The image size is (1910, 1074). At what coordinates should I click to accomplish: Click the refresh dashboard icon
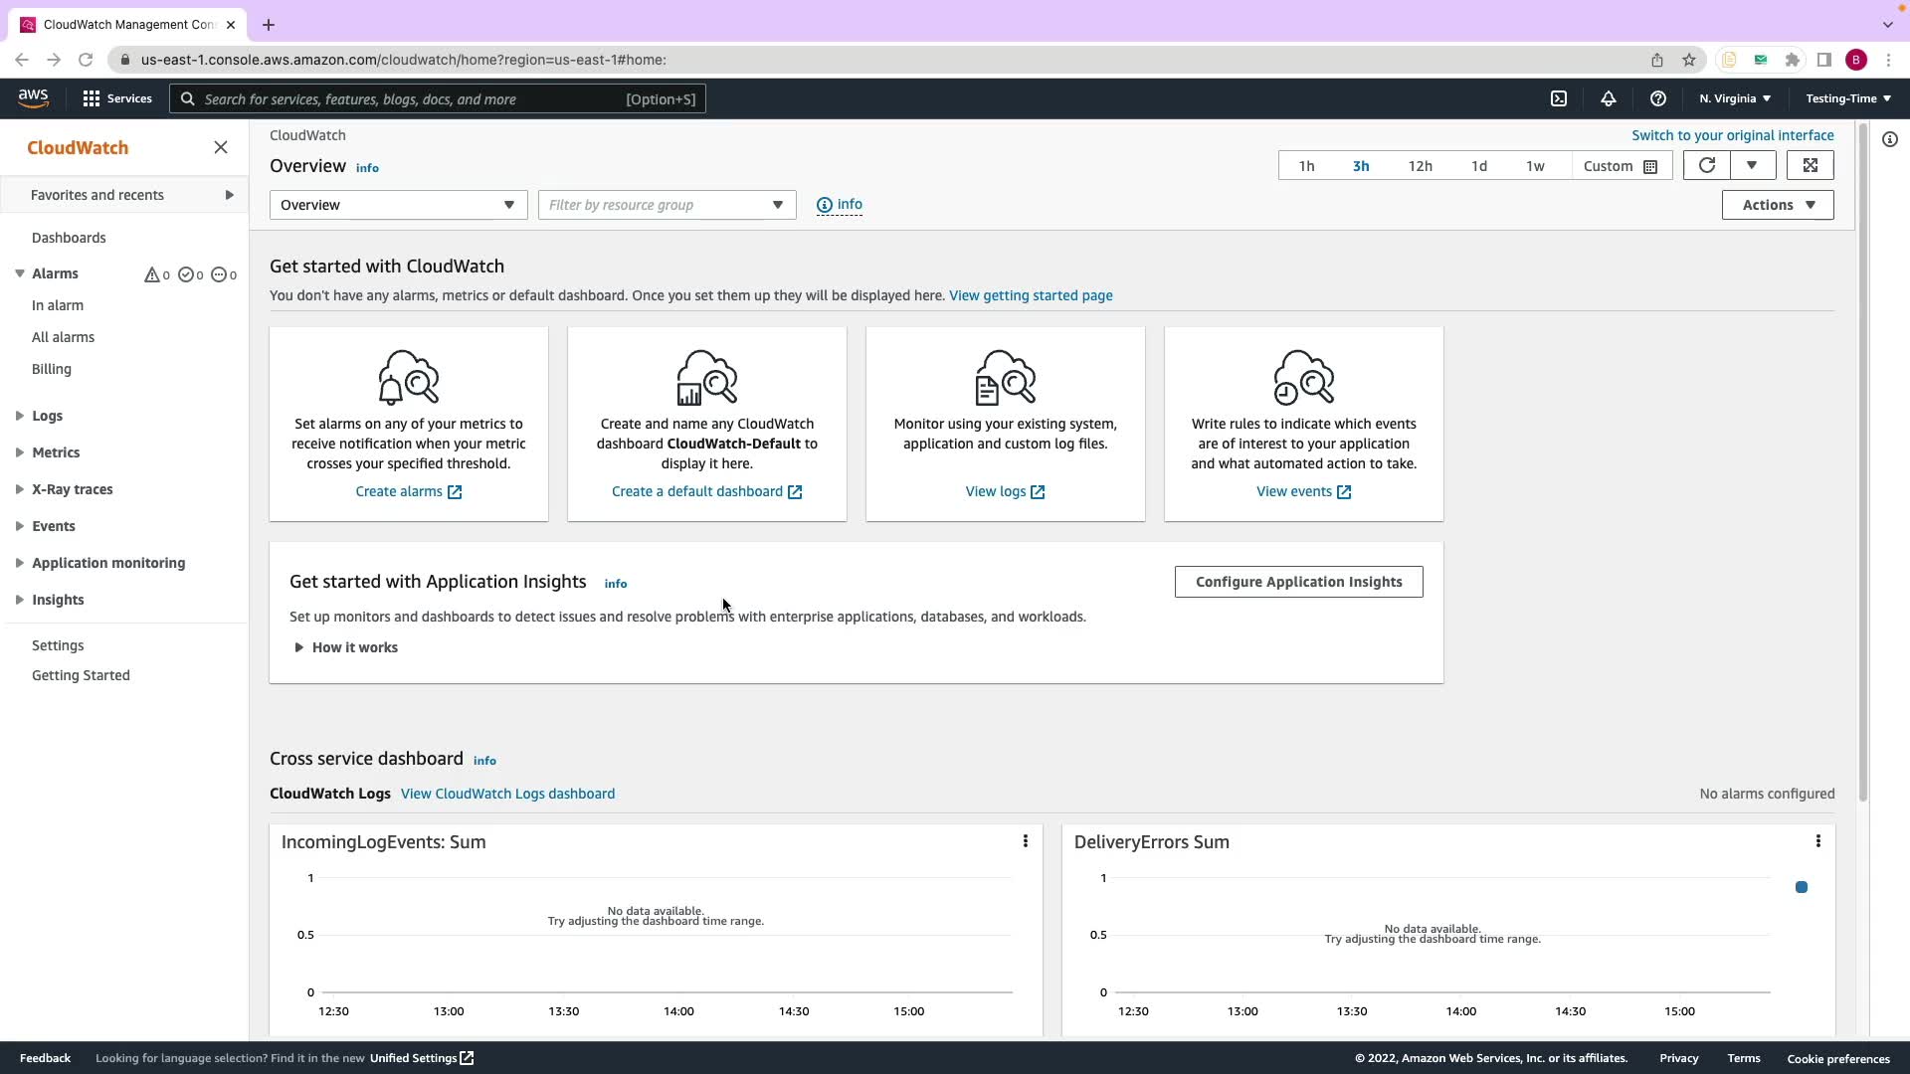[1707, 166]
